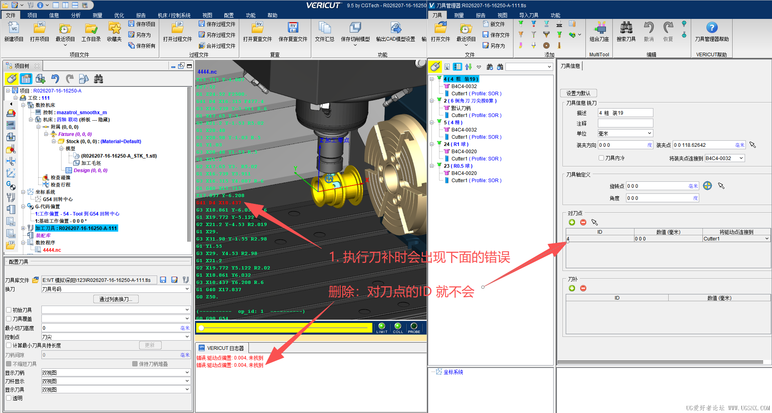Click the 描述 description input field
The height and width of the screenshot is (413, 772).
[625, 113]
